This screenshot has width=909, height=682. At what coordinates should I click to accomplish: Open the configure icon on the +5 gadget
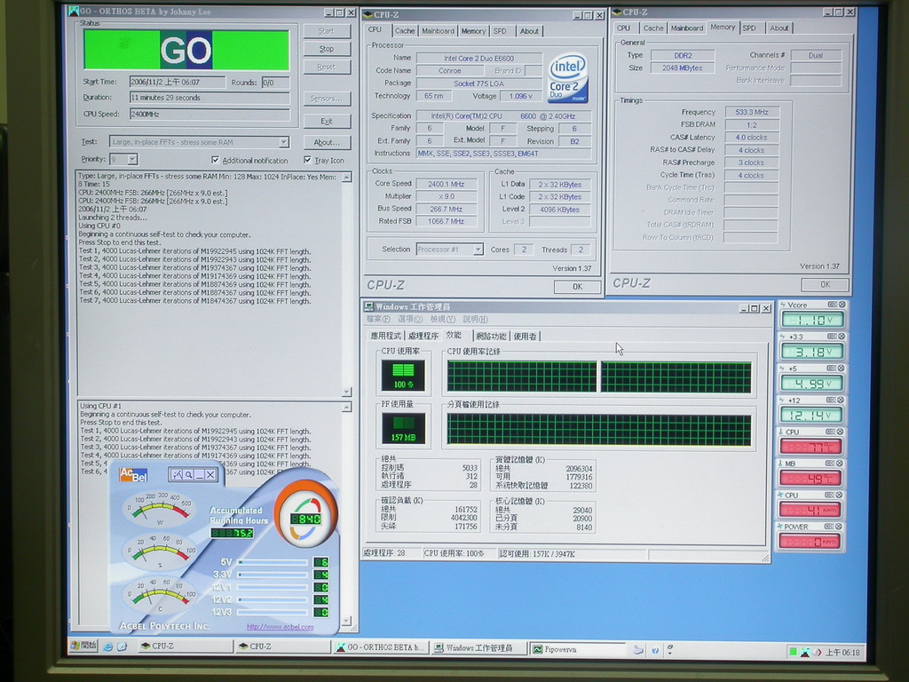point(833,369)
